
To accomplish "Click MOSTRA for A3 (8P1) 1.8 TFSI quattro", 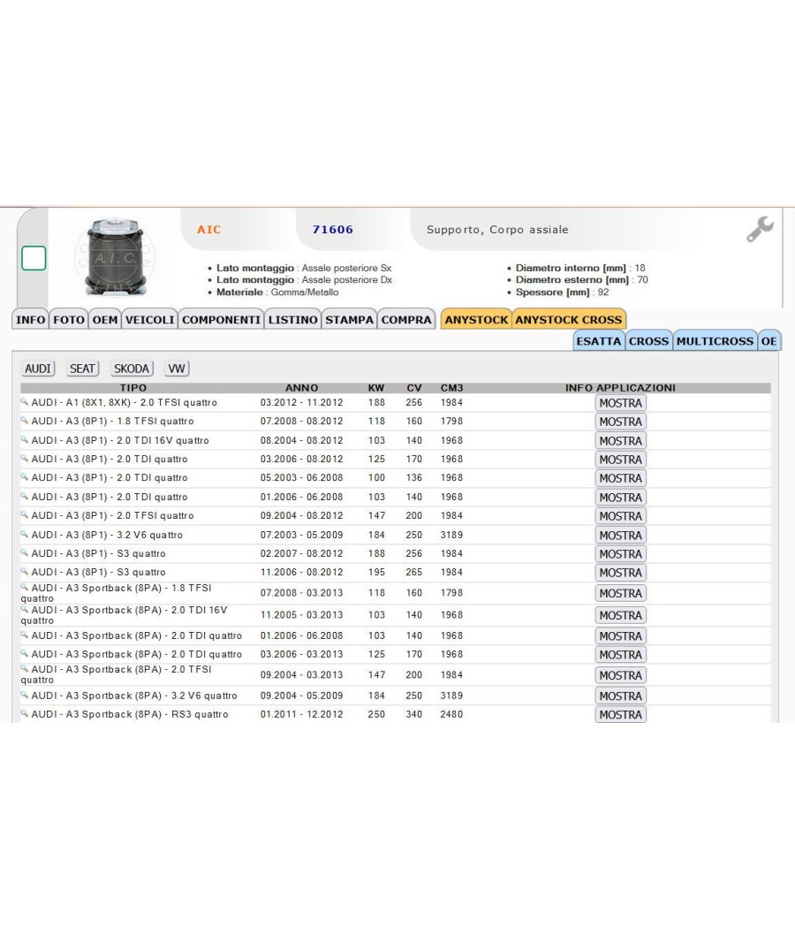I will pyautogui.click(x=620, y=422).
